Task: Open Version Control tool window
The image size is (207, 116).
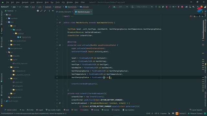Action: pos(11,110)
